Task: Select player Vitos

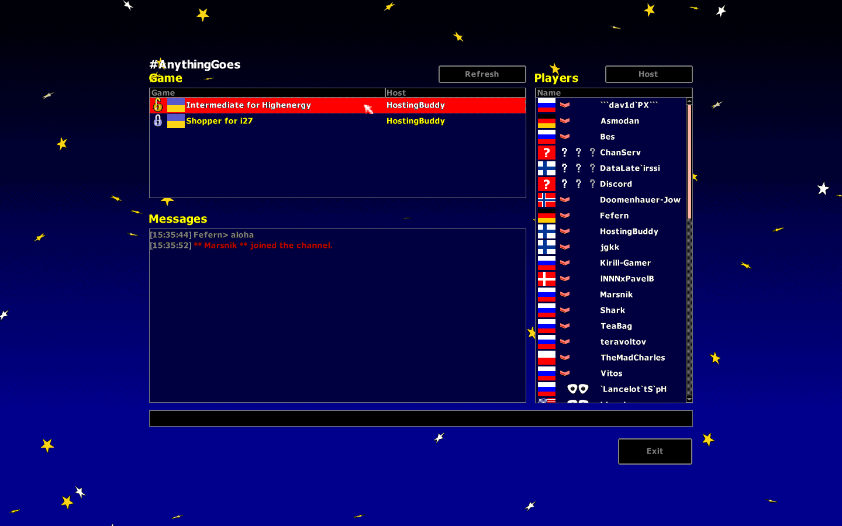Action: [x=612, y=373]
